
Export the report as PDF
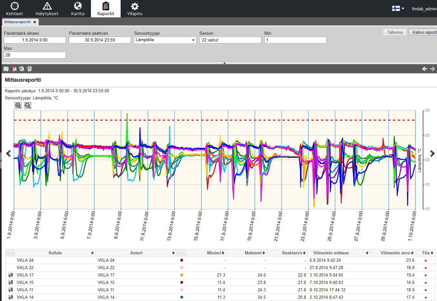coord(14,69)
